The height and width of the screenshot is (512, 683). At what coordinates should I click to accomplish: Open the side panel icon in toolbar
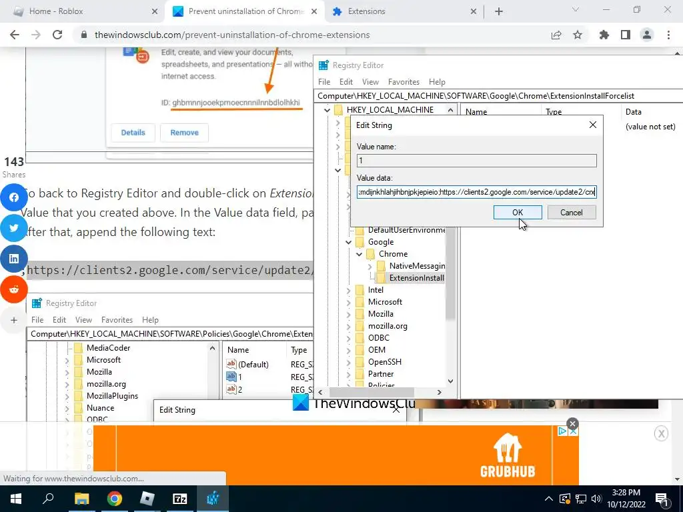pos(626,35)
